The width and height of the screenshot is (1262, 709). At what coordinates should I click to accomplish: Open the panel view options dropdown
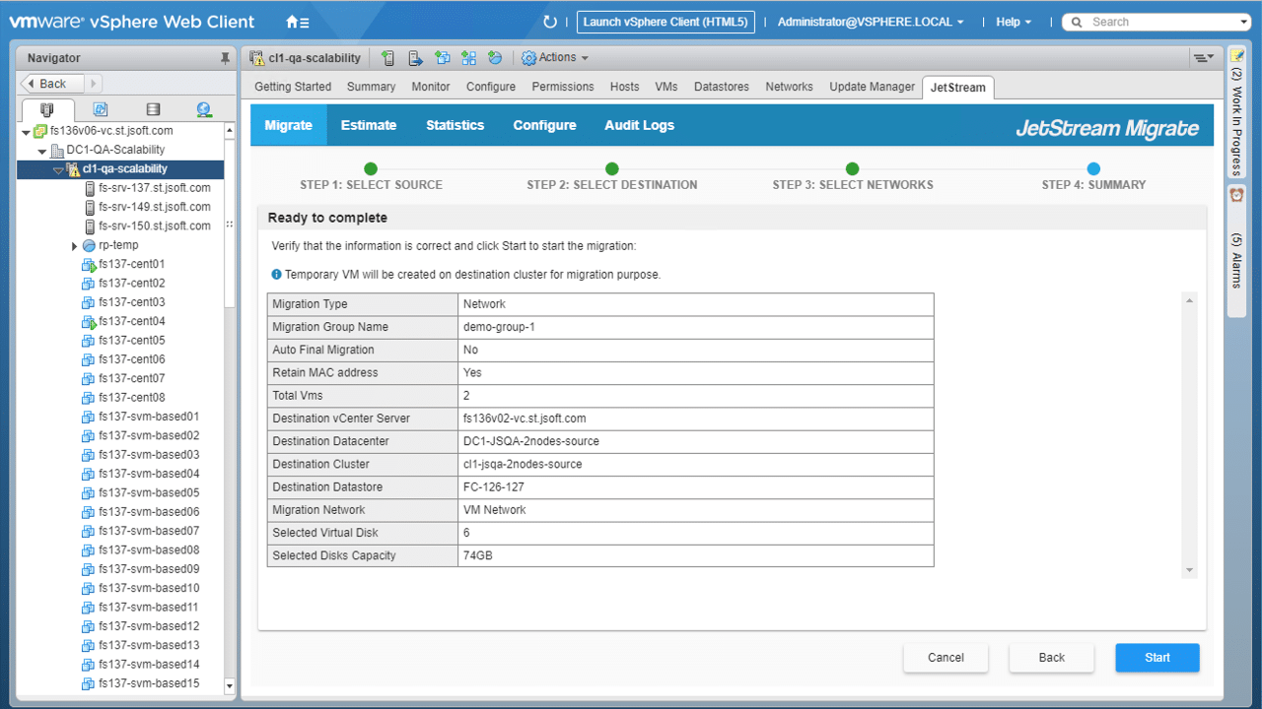(x=1203, y=58)
